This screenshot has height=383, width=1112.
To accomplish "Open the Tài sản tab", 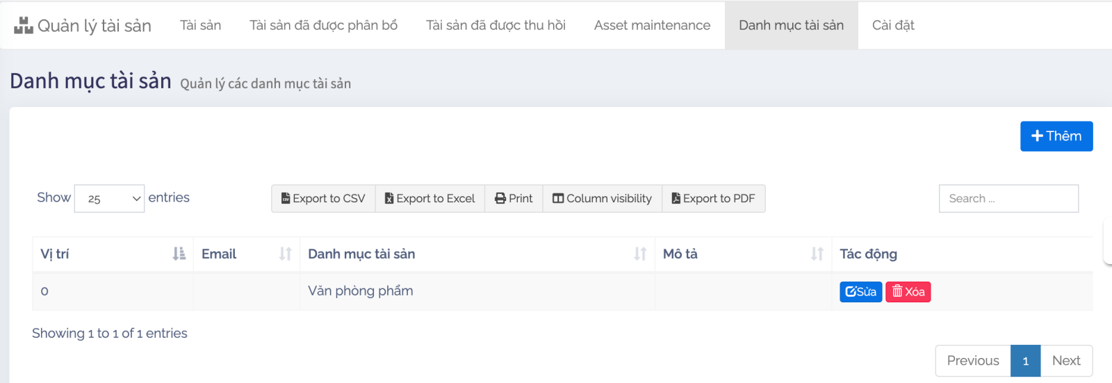I will pyautogui.click(x=200, y=26).
